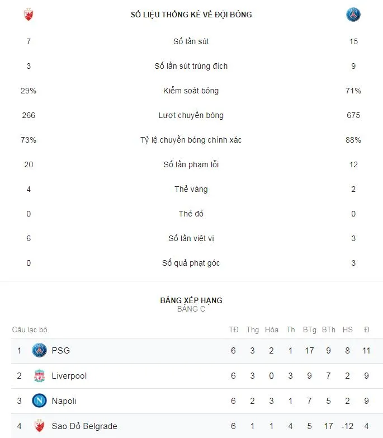The width and height of the screenshot is (383, 438).
Task: Click the 'BẢNG XẾP HẠNG' heading
Action: [x=191, y=300]
